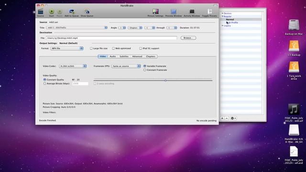Open the Preview Window icon
306x172 pixels.
tap(174, 11)
